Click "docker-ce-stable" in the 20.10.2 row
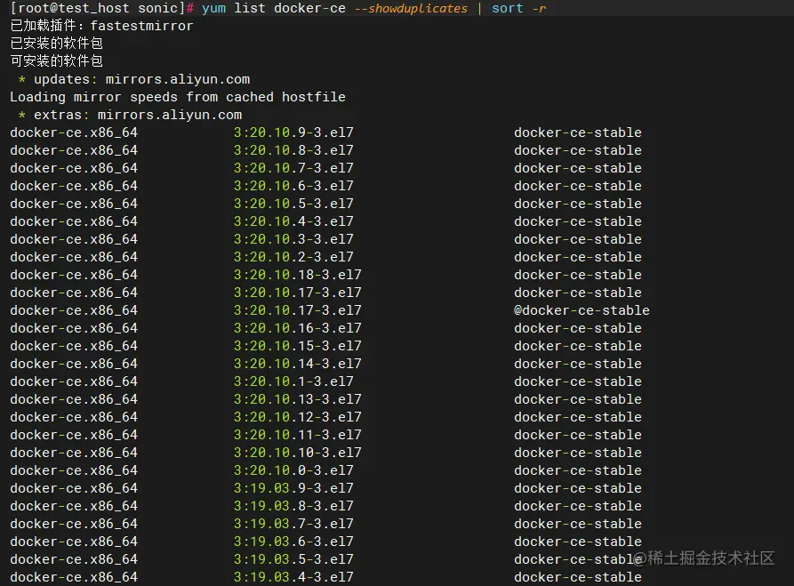 tap(578, 257)
